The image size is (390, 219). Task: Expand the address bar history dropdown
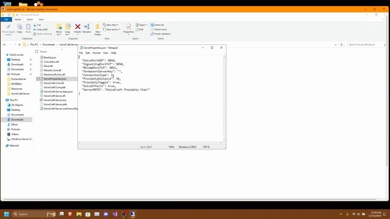[x=336, y=44]
